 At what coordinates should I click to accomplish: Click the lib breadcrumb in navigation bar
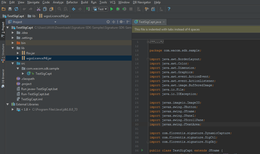[x=33, y=16]
